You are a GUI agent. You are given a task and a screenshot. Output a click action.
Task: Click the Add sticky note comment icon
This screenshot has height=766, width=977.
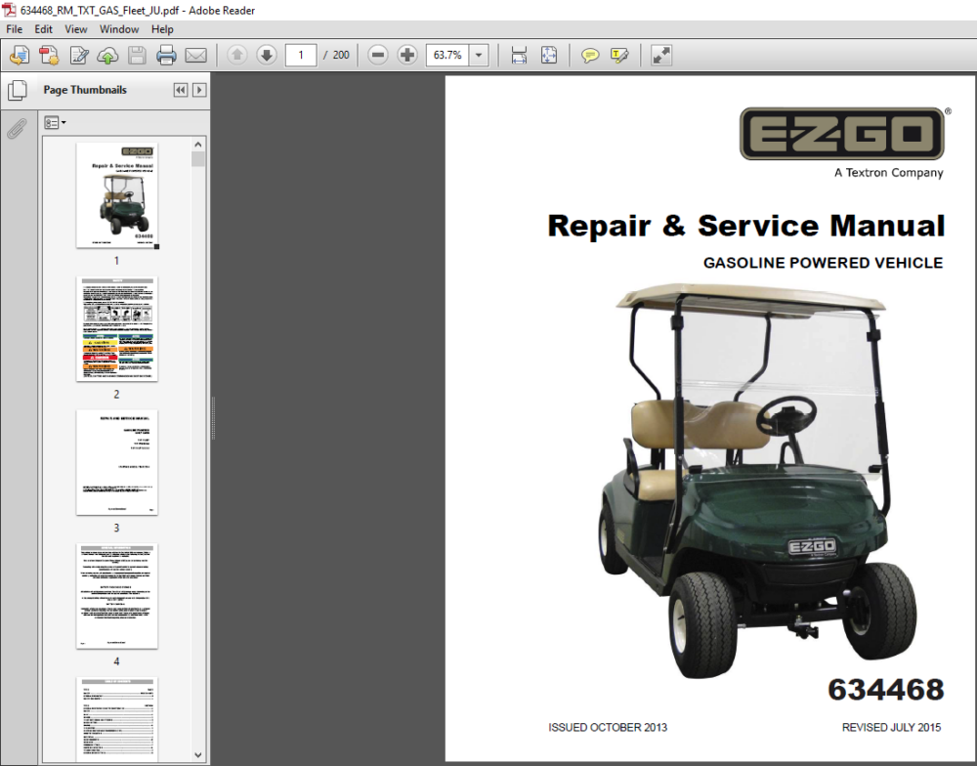point(589,55)
